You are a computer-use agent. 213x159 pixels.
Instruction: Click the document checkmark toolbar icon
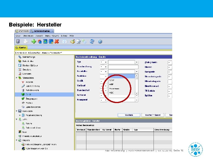pos(78,42)
